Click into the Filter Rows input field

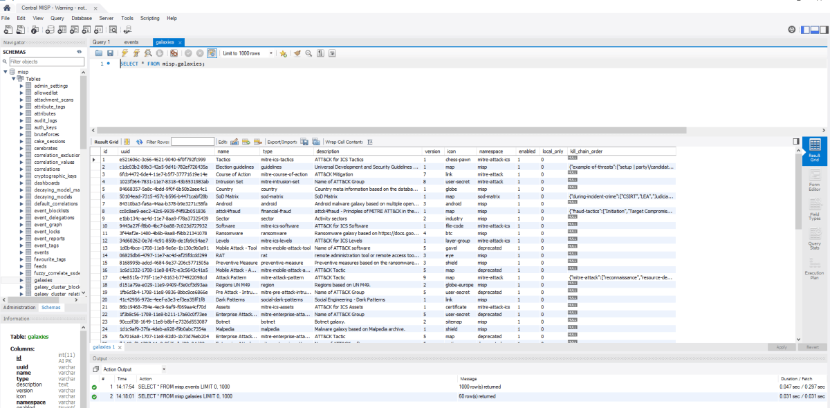(192, 142)
